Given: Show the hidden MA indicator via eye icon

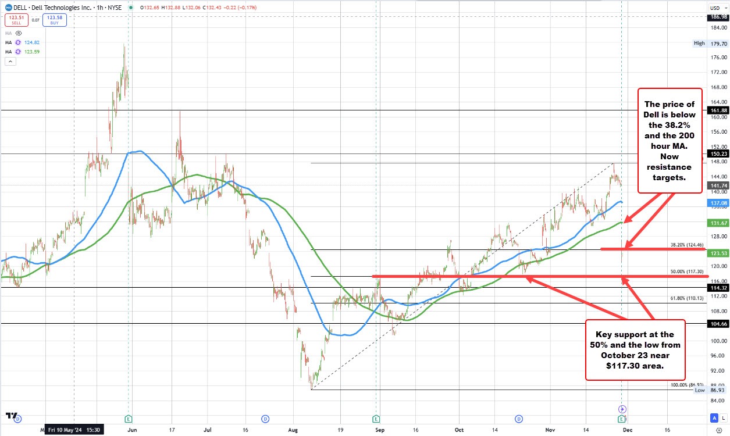Looking at the screenshot, I should (x=18, y=33).
